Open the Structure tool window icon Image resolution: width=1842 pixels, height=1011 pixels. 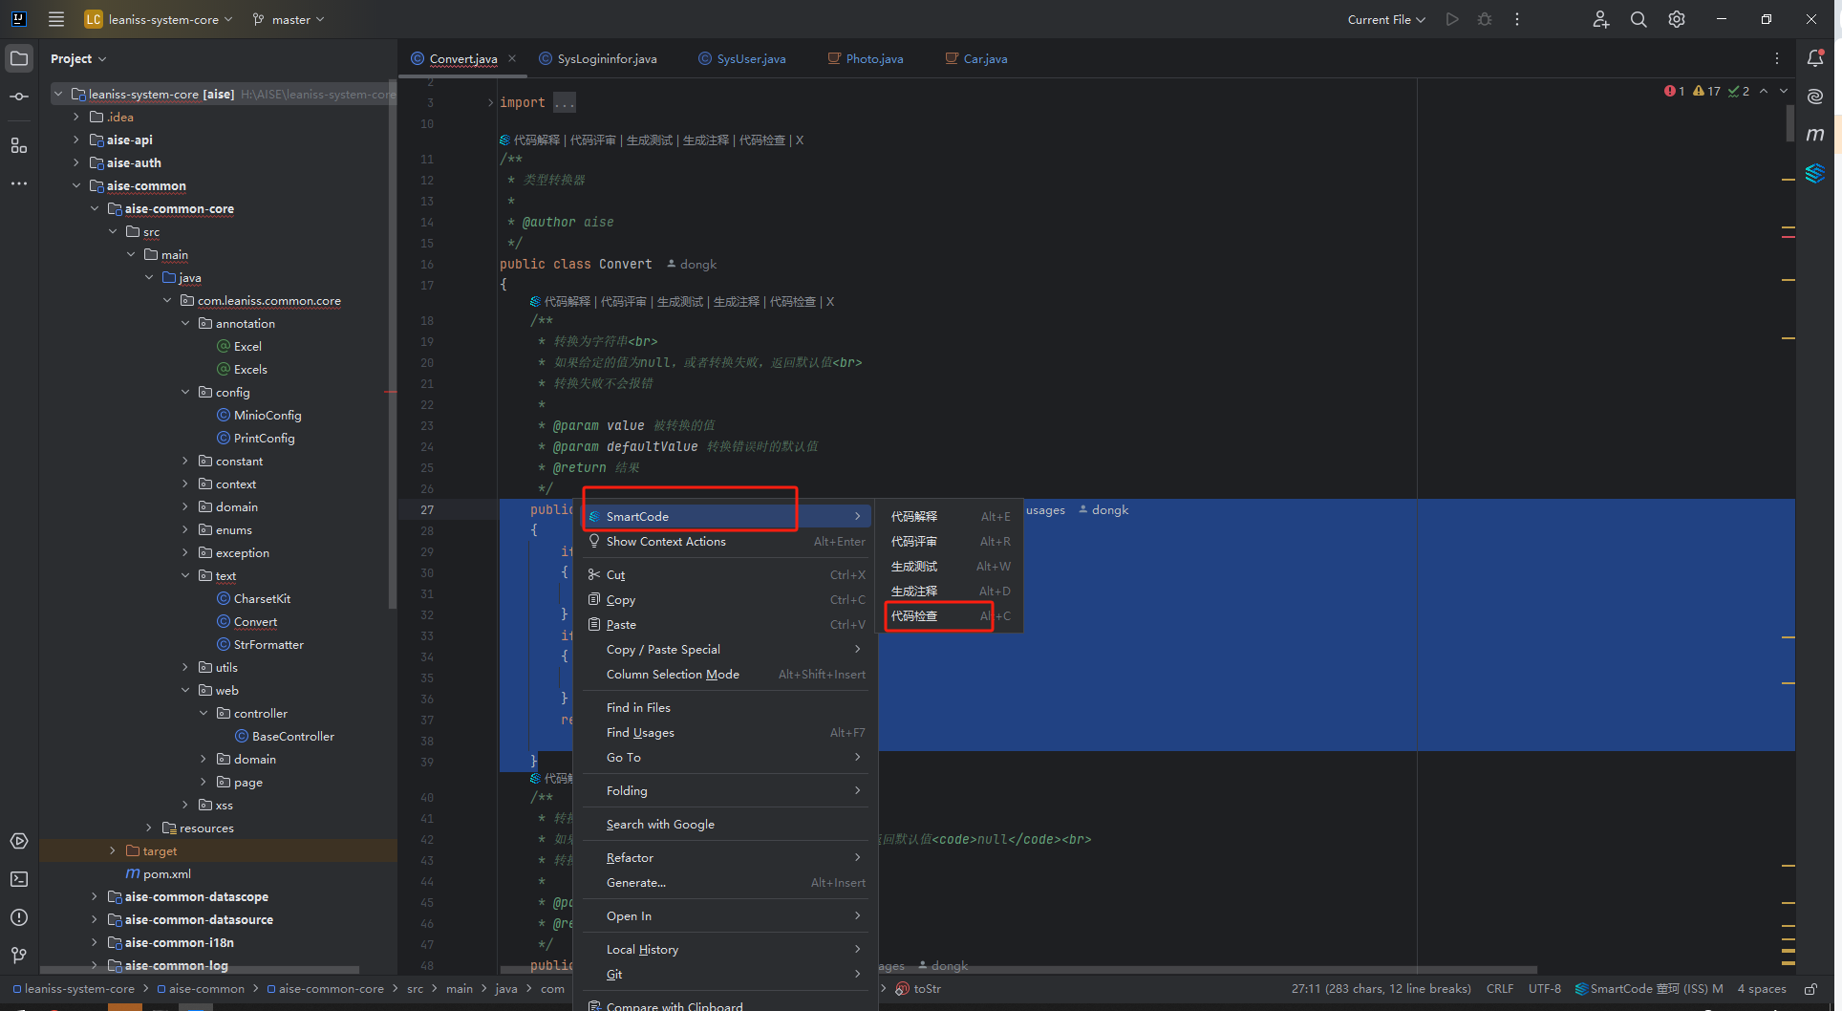[19, 145]
